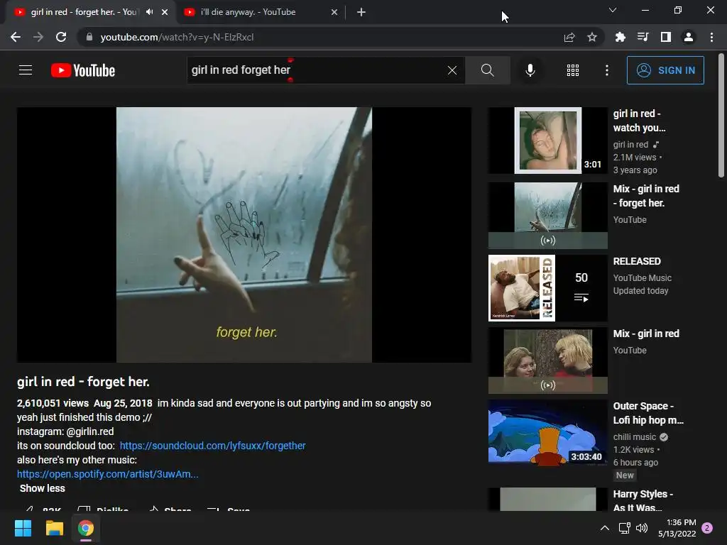Open chilli music channel name

coord(634,437)
